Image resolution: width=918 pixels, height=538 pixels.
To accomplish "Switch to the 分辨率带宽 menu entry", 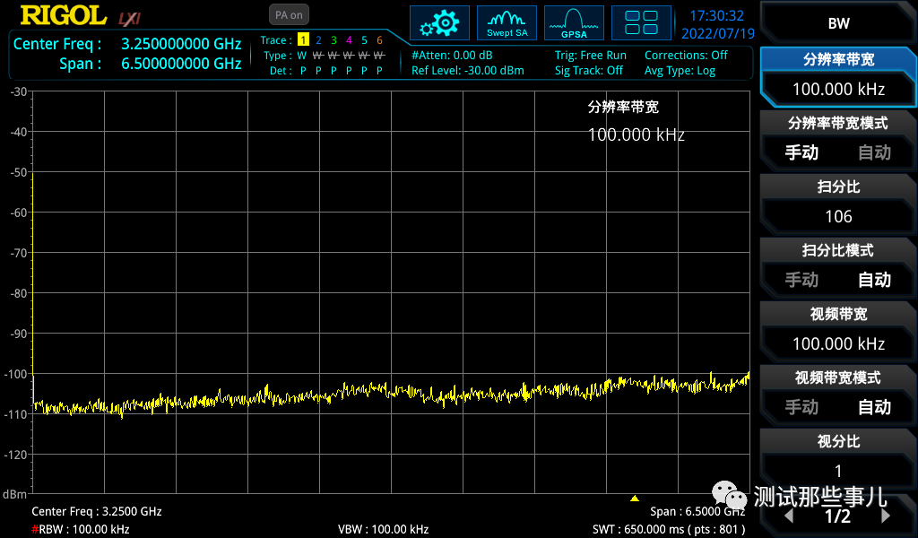I will (x=838, y=59).
